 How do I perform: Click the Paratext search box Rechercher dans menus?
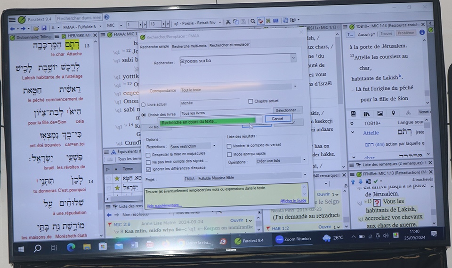pyautogui.click(x=79, y=18)
